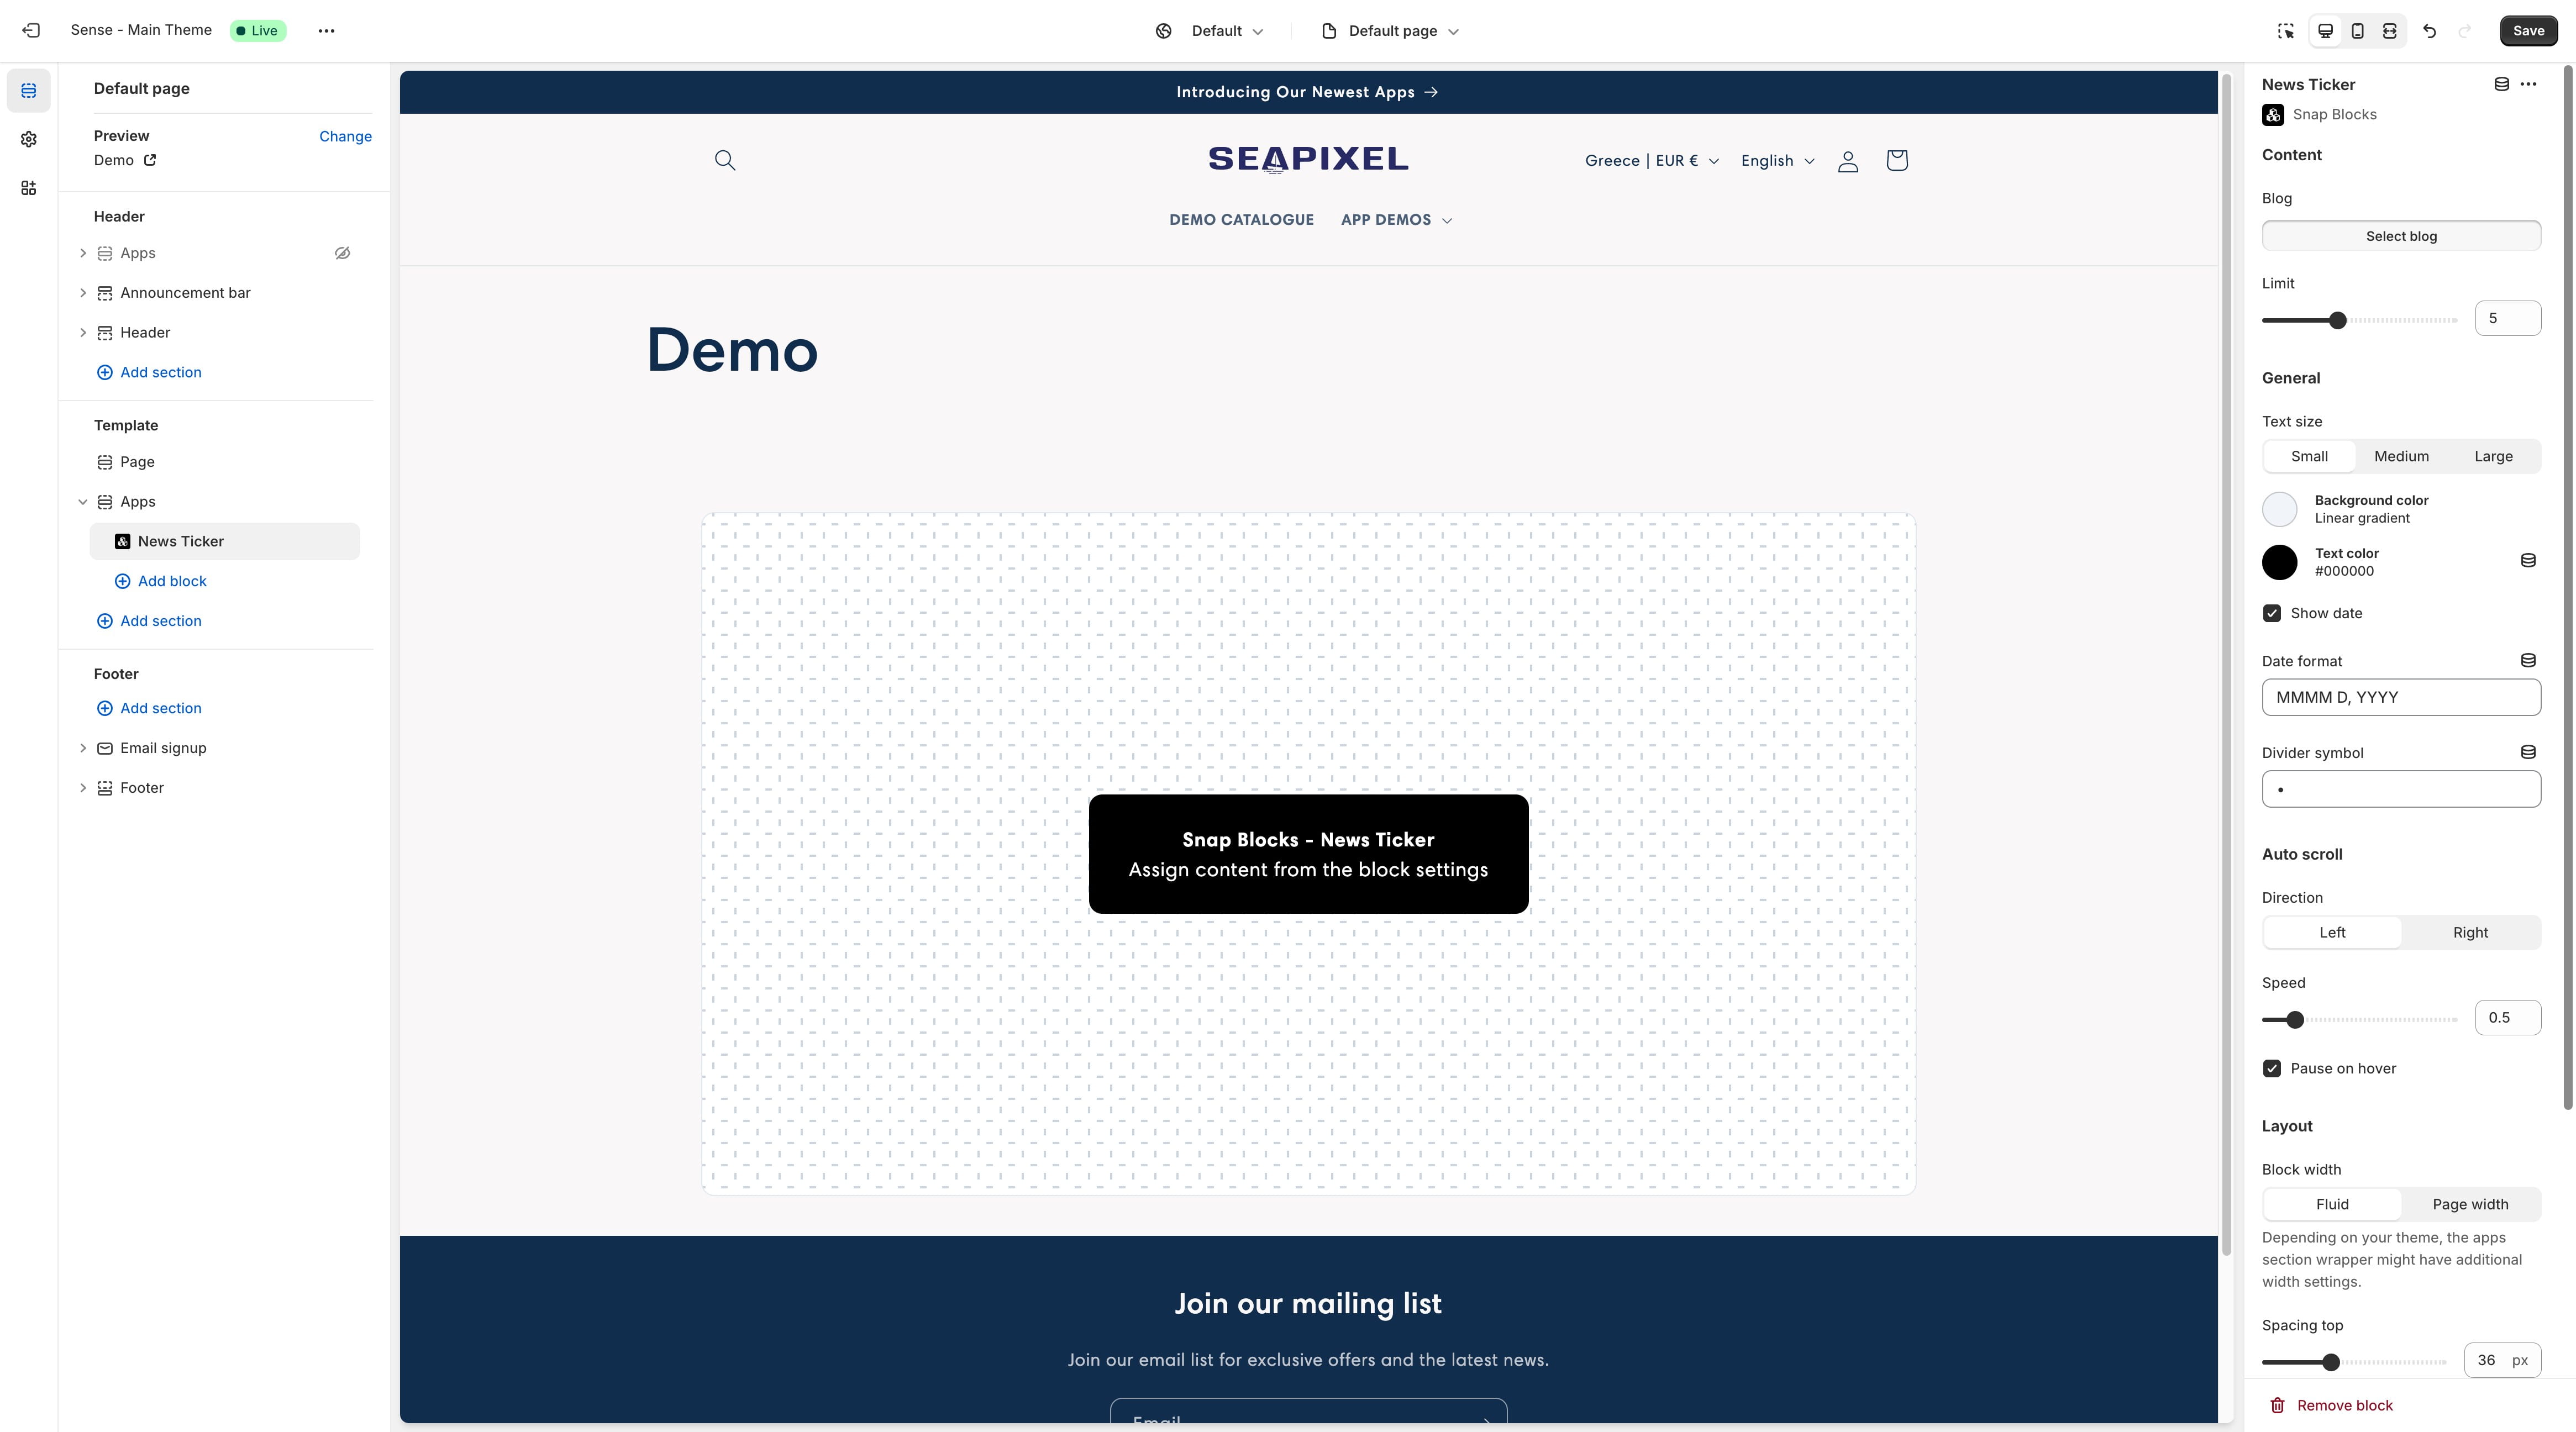Click Select blog button
This screenshot has height=1432, width=2576.
pyautogui.click(x=2401, y=236)
